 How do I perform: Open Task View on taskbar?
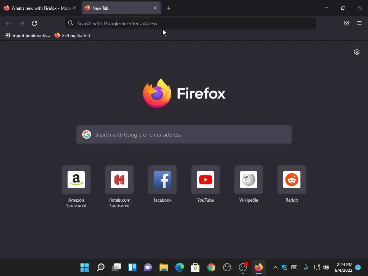point(116,267)
